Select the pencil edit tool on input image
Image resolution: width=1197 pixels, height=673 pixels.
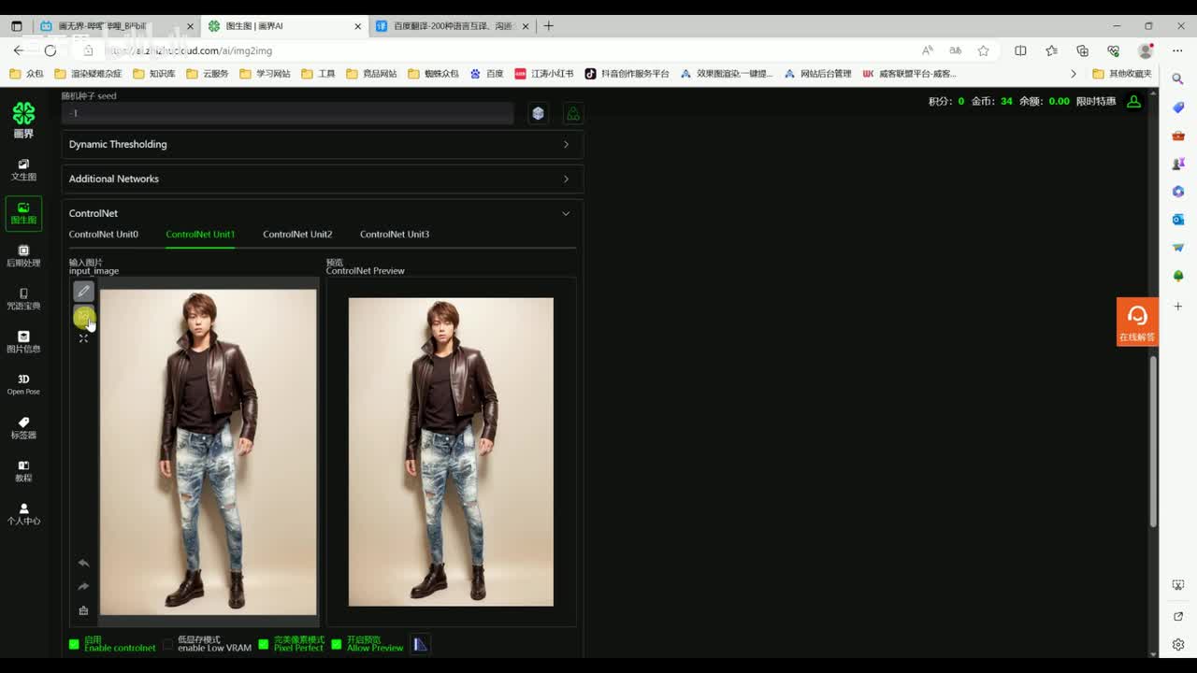[x=83, y=292]
